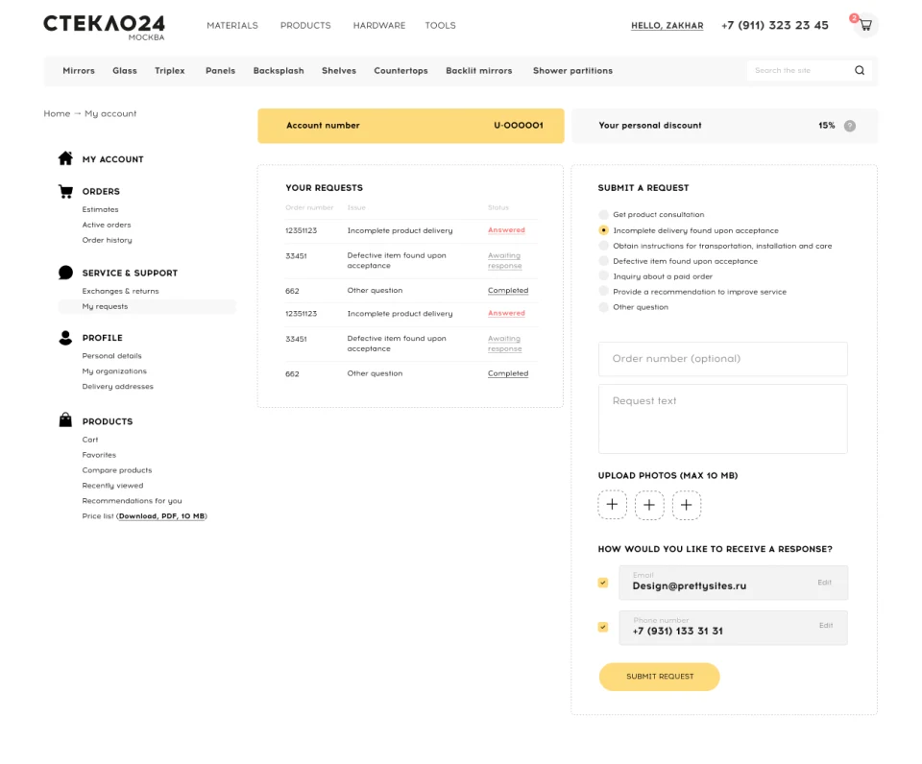The width and height of the screenshot is (922, 764).
Task: Open the Products top menu
Action: coord(305,25)
